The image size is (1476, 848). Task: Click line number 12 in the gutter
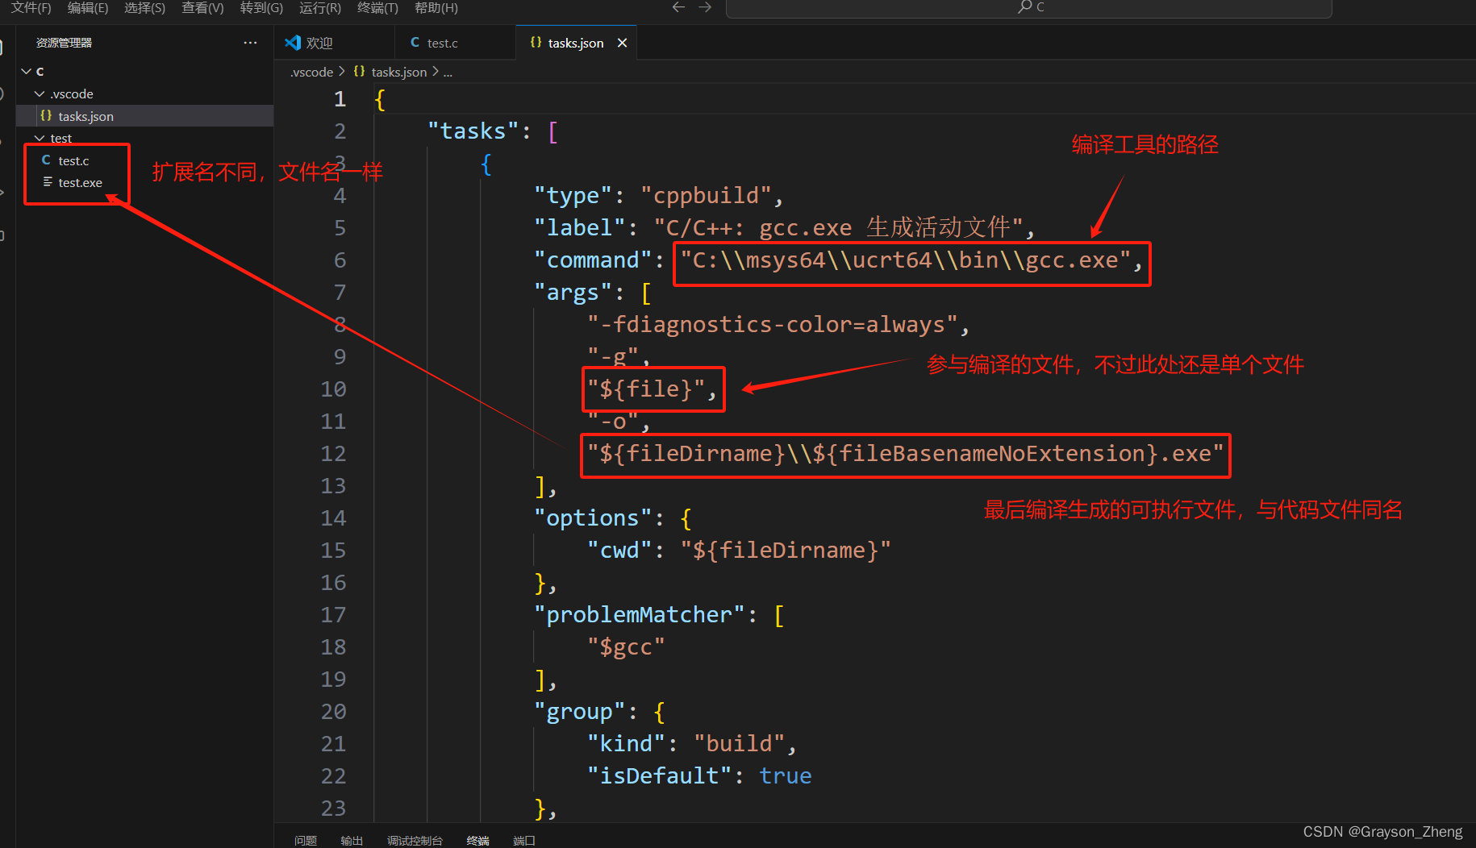pos(333,454)
